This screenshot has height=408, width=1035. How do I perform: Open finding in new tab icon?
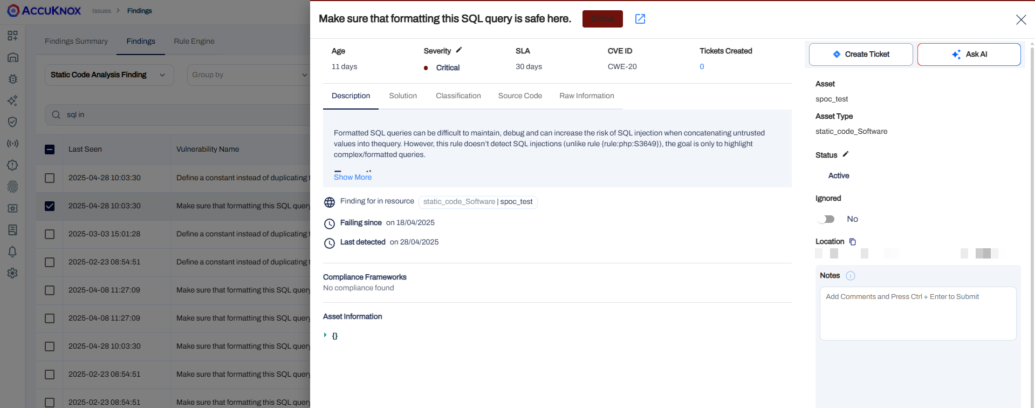pos(640,19)
